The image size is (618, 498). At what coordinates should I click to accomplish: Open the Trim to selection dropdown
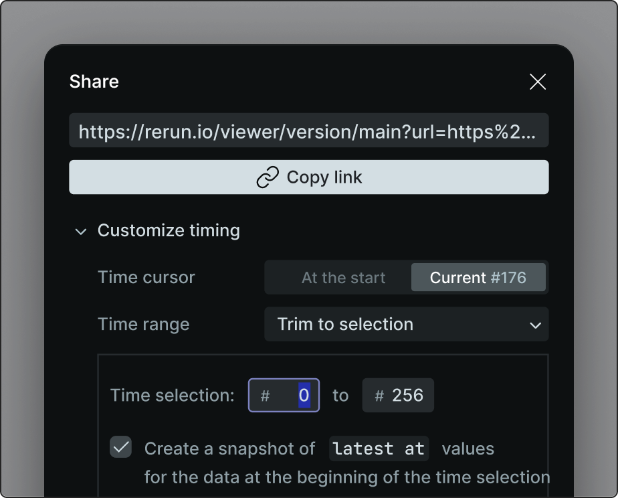[x=406, y=325]
